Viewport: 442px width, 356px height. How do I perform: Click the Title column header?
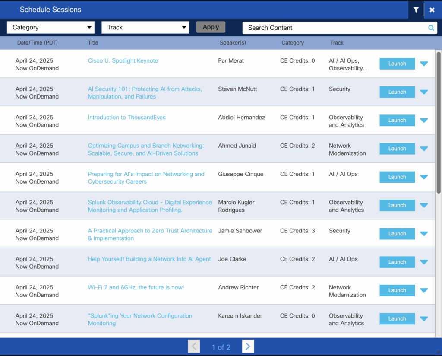(93, 43)
